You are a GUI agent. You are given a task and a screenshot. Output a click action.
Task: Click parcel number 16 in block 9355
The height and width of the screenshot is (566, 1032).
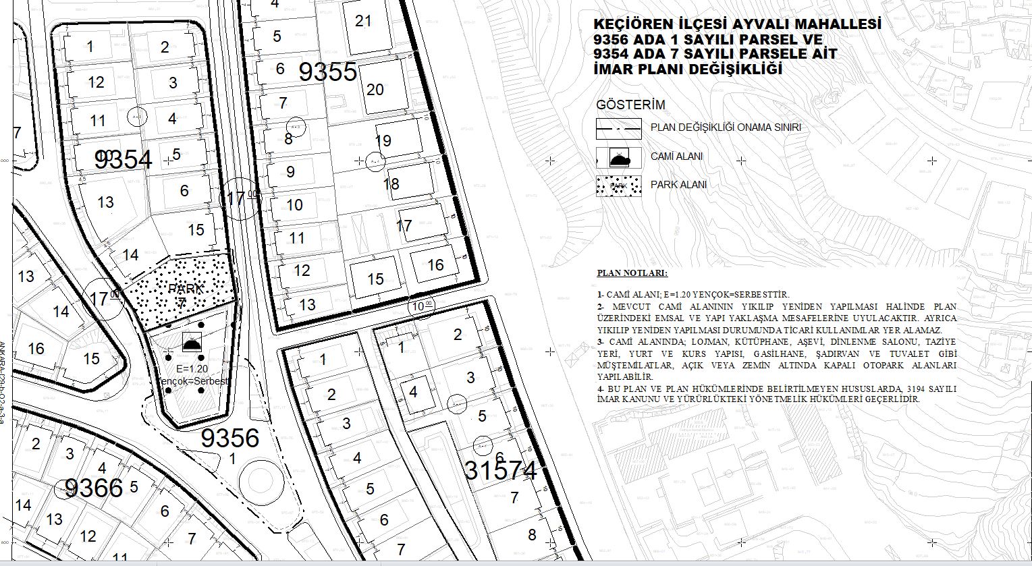coord(435,264)
